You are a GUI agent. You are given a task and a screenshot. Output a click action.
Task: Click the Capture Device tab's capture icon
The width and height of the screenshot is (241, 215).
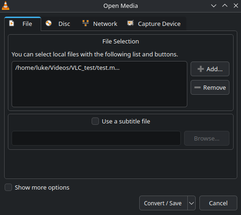[130, 23]
